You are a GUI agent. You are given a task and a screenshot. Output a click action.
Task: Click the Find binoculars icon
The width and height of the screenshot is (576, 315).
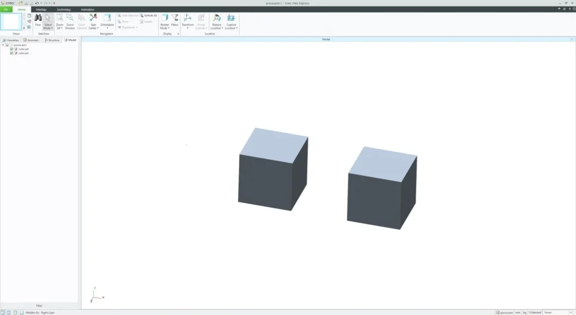38,18
